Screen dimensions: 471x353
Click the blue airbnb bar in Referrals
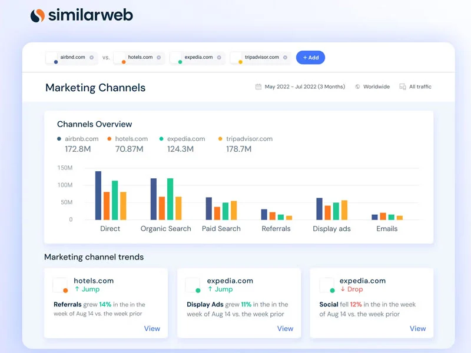coord(264,214)
